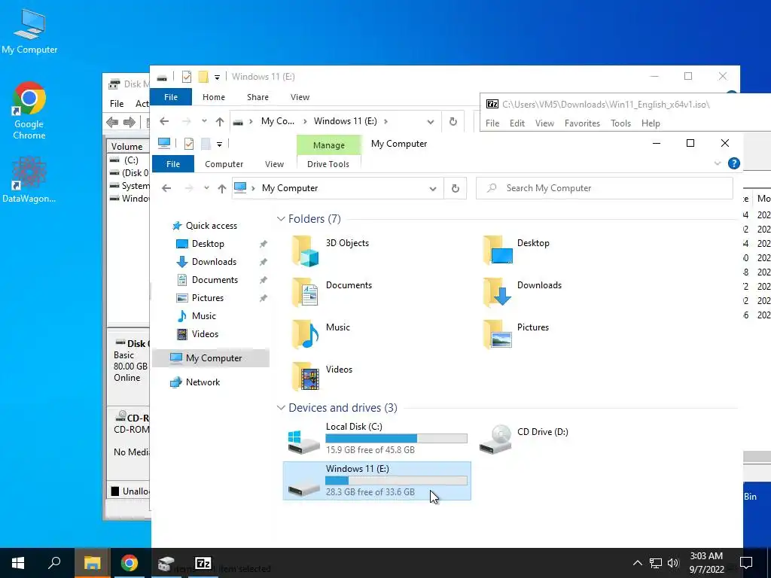Select Local Disk (C:) drive
Viewport: 771px width, 578px height.
pyautogui.click(x=377, y=439)
